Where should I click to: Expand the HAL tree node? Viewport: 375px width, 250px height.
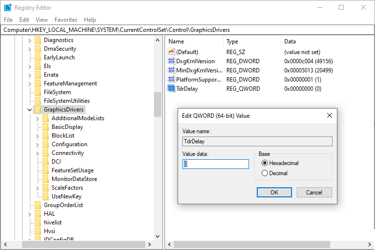pyautogui.click(x=29, y=214)
